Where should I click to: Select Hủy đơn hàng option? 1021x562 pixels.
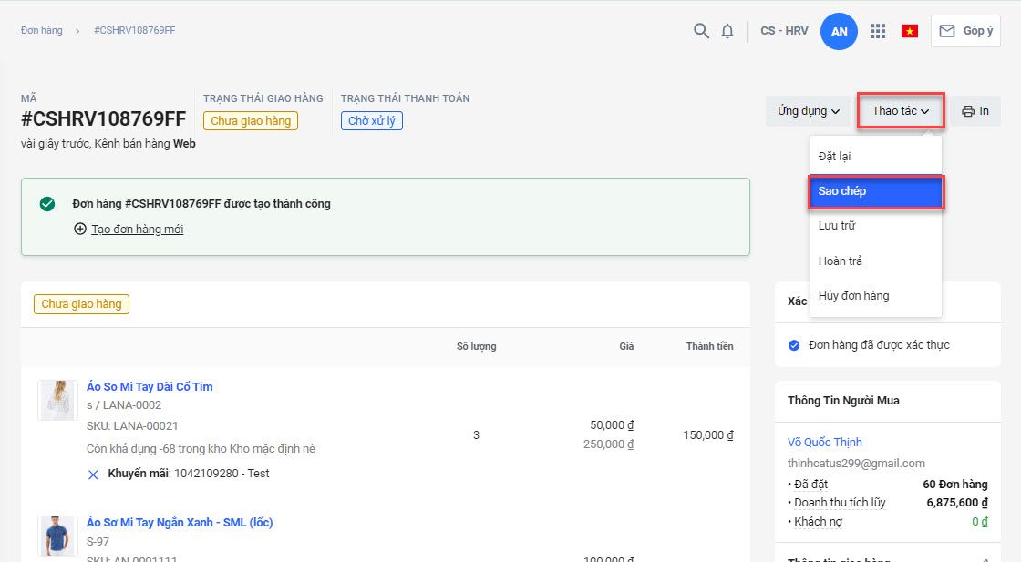(876, 296)
